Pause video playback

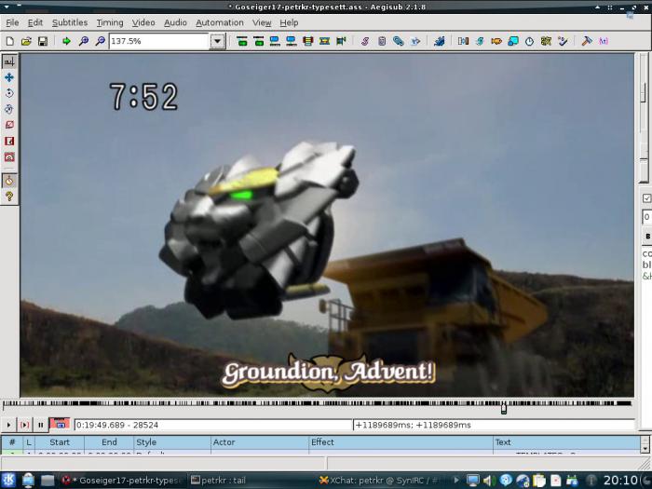40,425
